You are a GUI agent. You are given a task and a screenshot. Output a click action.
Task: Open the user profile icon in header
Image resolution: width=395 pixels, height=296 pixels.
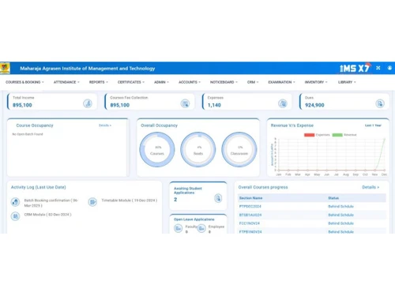389,68
